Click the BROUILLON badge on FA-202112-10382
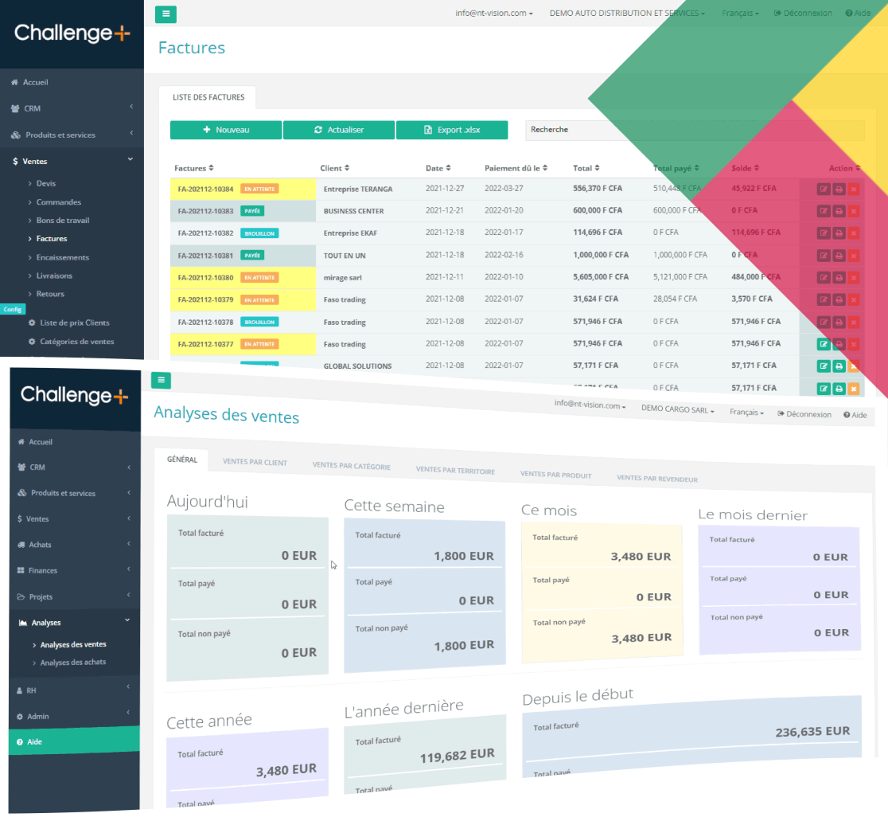888x829 pixels. point(259,233)
